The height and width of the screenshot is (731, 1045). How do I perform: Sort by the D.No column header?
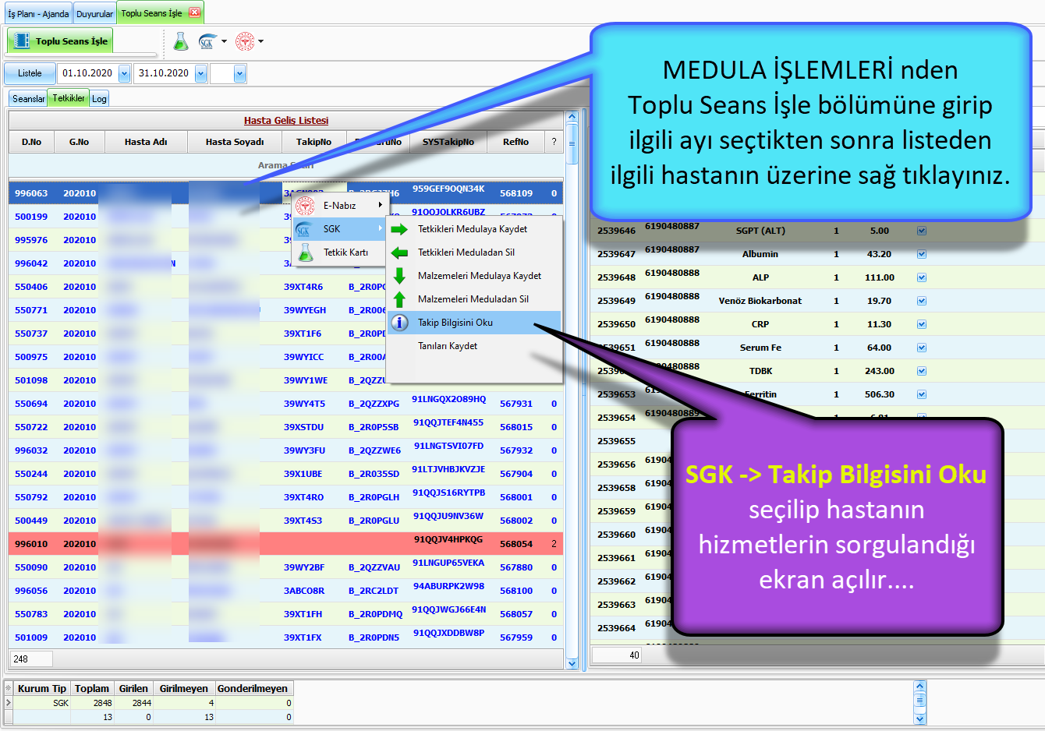coord(31,142)
